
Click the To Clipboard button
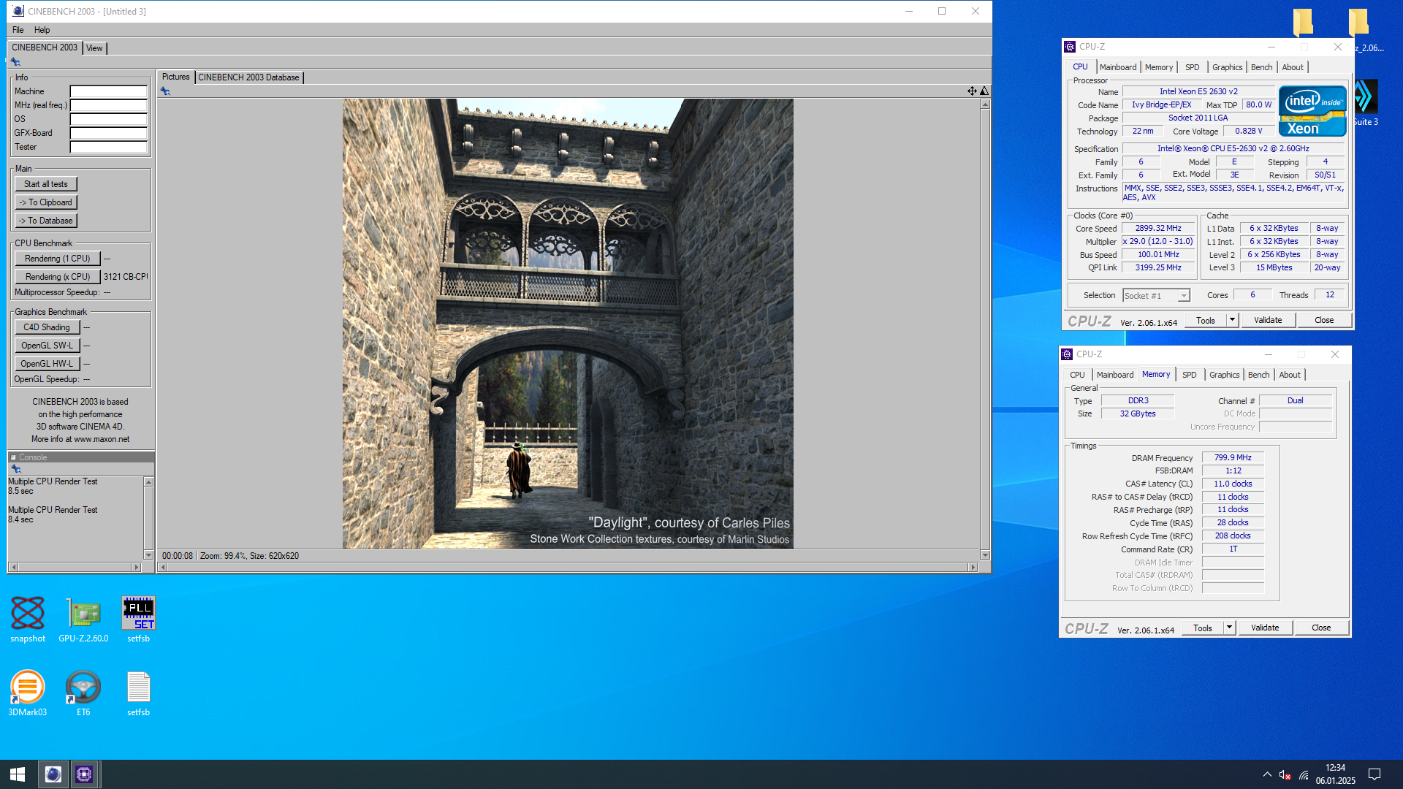click(x=46, y=202)
